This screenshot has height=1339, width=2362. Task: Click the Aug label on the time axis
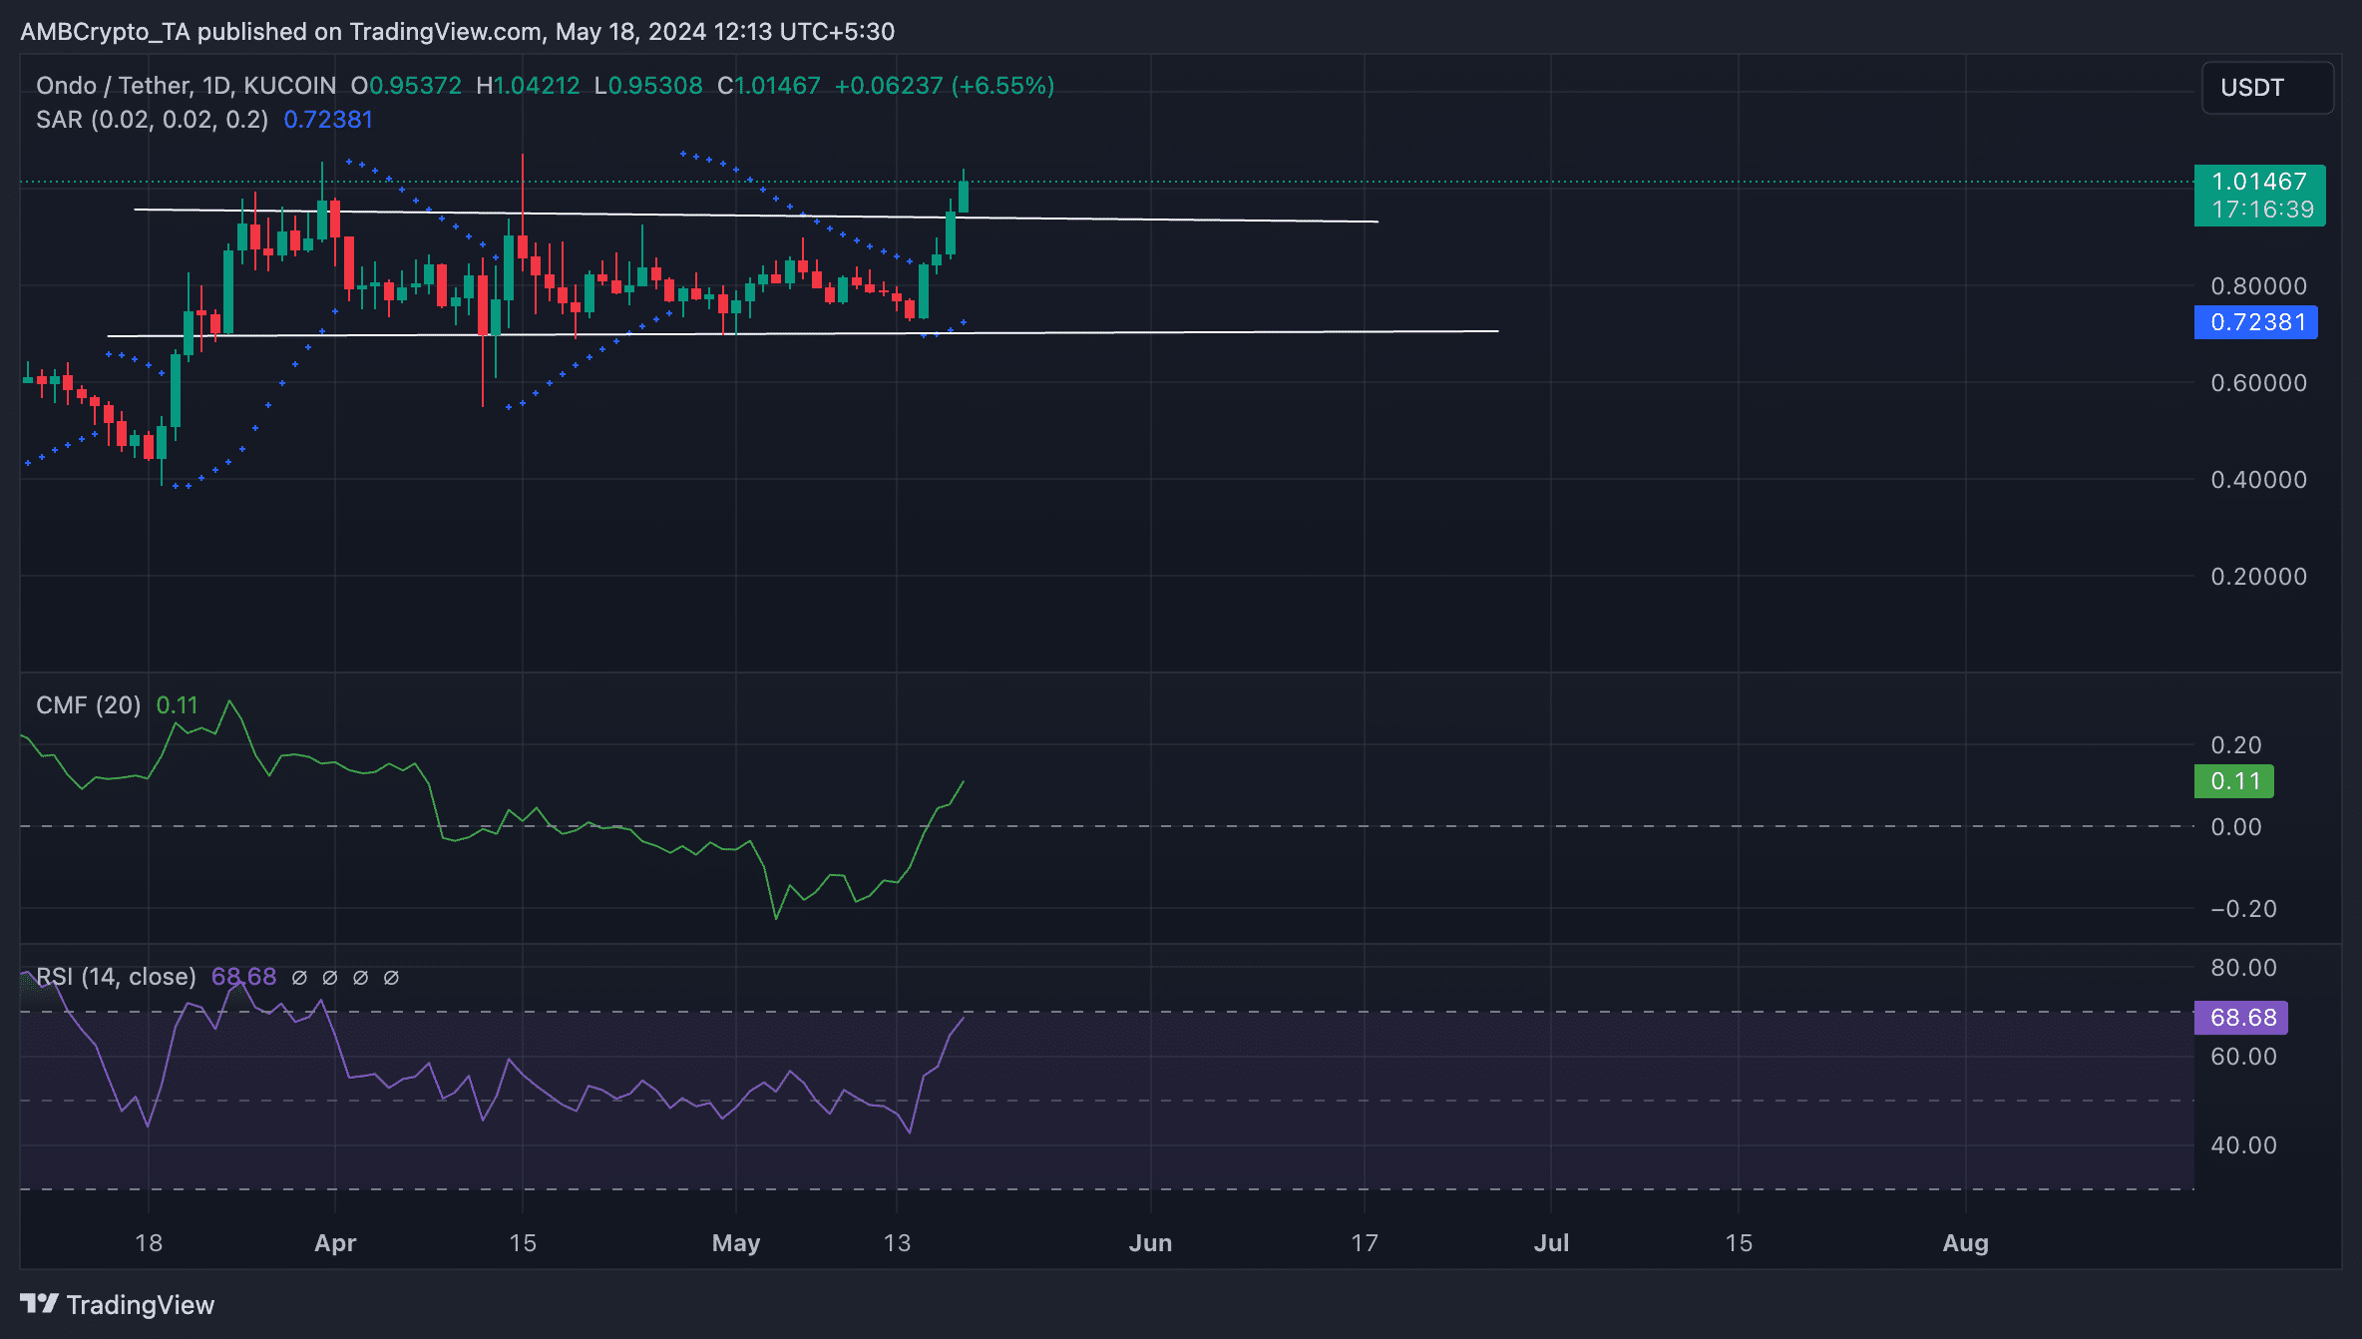point(1966,1243)
